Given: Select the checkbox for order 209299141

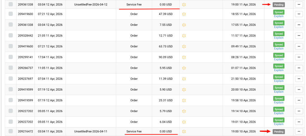Looking at the screenshot, I should tap(11, 57).
